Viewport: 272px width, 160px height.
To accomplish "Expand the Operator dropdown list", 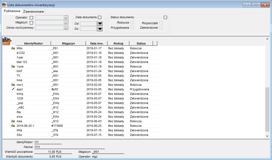I will tap(66, 18).
